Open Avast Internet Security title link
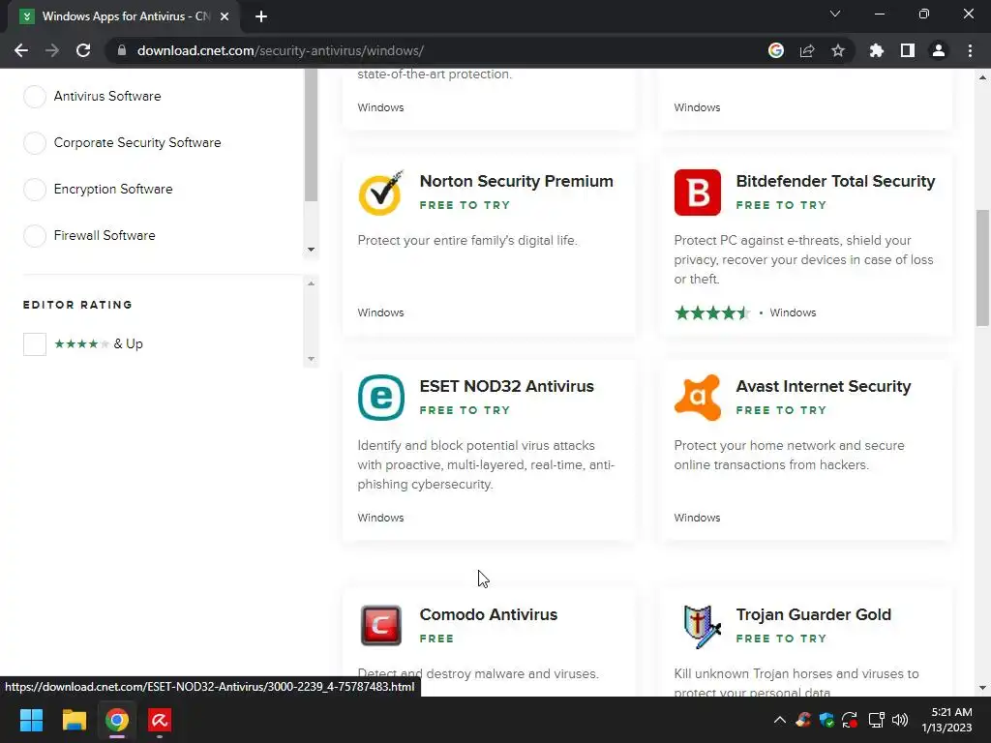This screenshot has width=991, height=743. pos(824,386)
